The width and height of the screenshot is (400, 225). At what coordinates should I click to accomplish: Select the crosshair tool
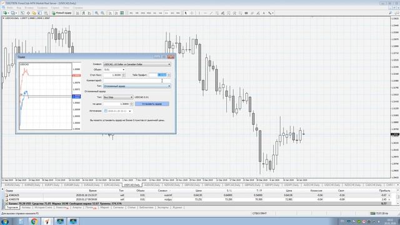[192, 13]
